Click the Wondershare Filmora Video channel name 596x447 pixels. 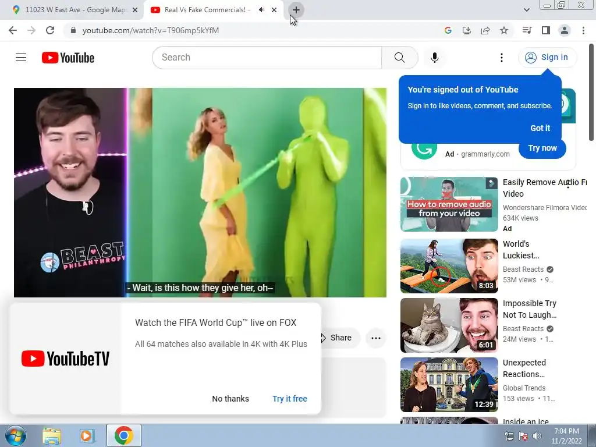(x=545, y=208)
